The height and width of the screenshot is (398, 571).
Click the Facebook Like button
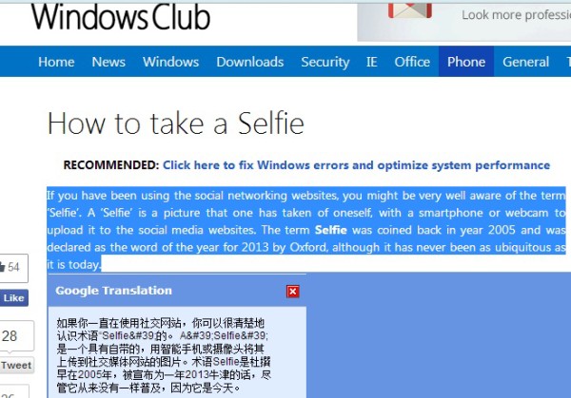coord(14,298)
